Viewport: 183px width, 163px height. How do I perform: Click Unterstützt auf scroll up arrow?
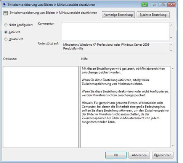[171, 45]
